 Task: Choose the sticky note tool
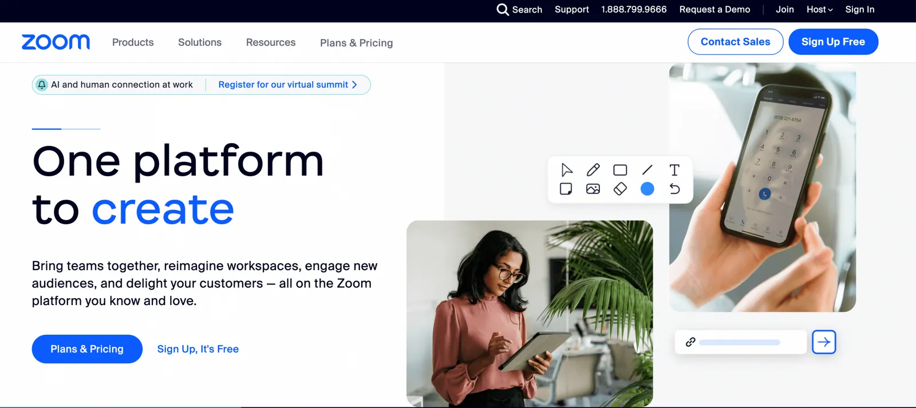[566, 189]
